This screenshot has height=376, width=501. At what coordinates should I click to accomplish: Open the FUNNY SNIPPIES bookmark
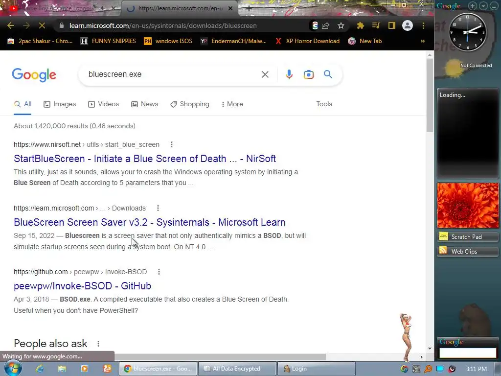(x=108, y=41)
